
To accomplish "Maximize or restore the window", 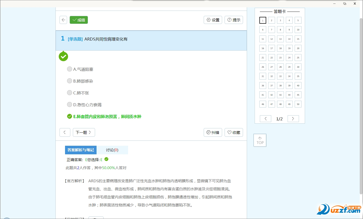I will 345,4.
